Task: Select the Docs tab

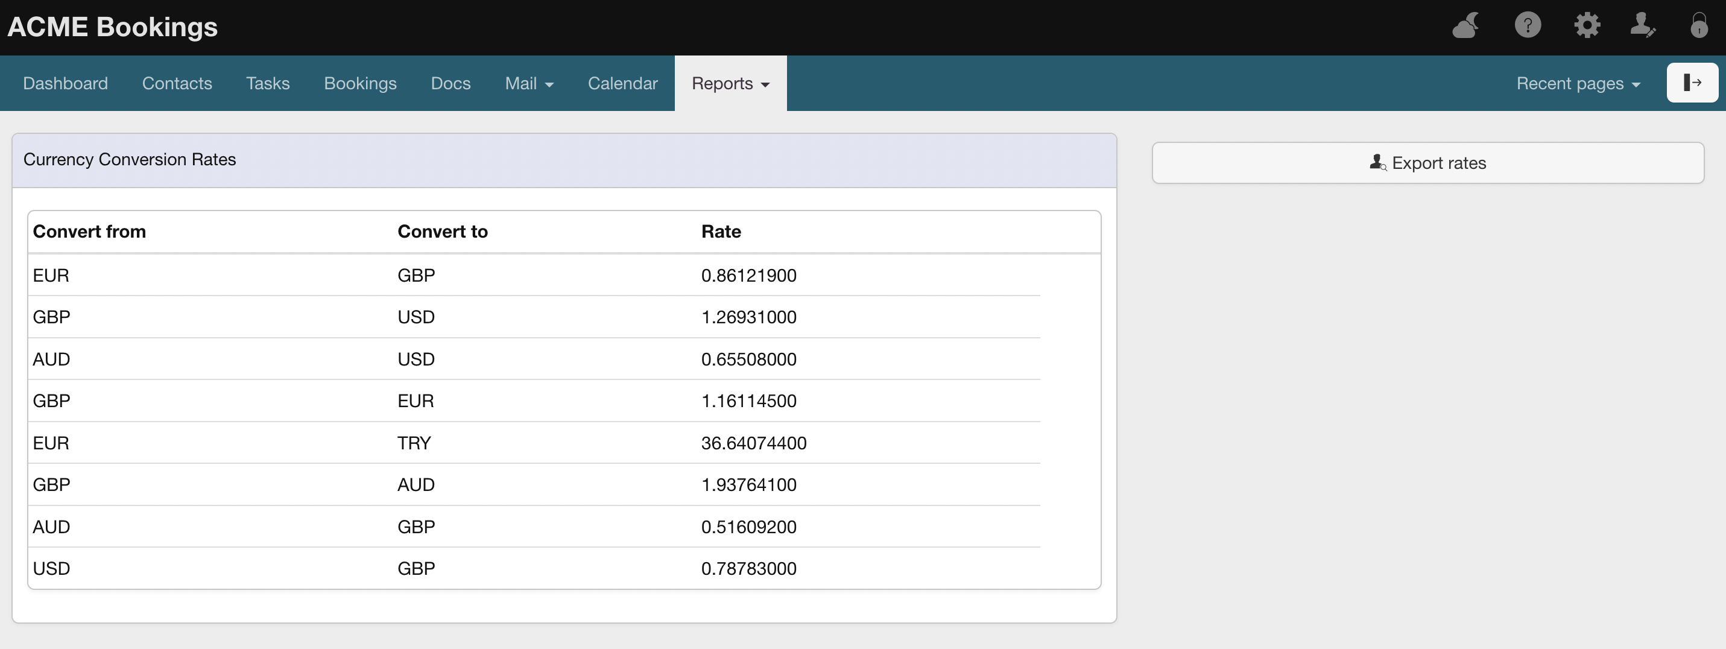Action: [x=451, y=83]
